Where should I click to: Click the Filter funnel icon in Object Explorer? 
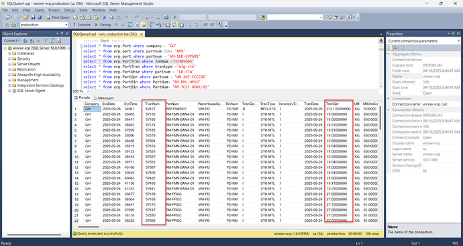[46, 40]
